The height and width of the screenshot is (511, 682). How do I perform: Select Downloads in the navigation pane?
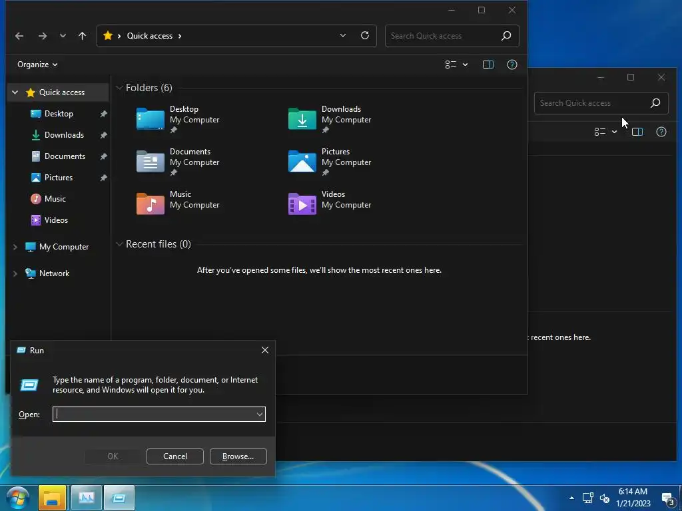[64, 134]
